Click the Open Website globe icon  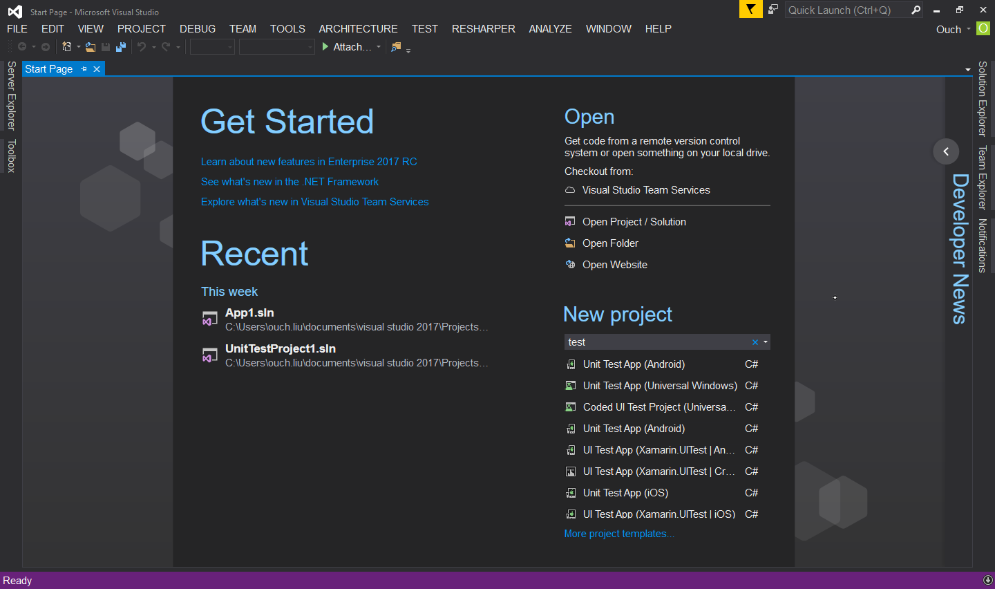coord(570,265)
